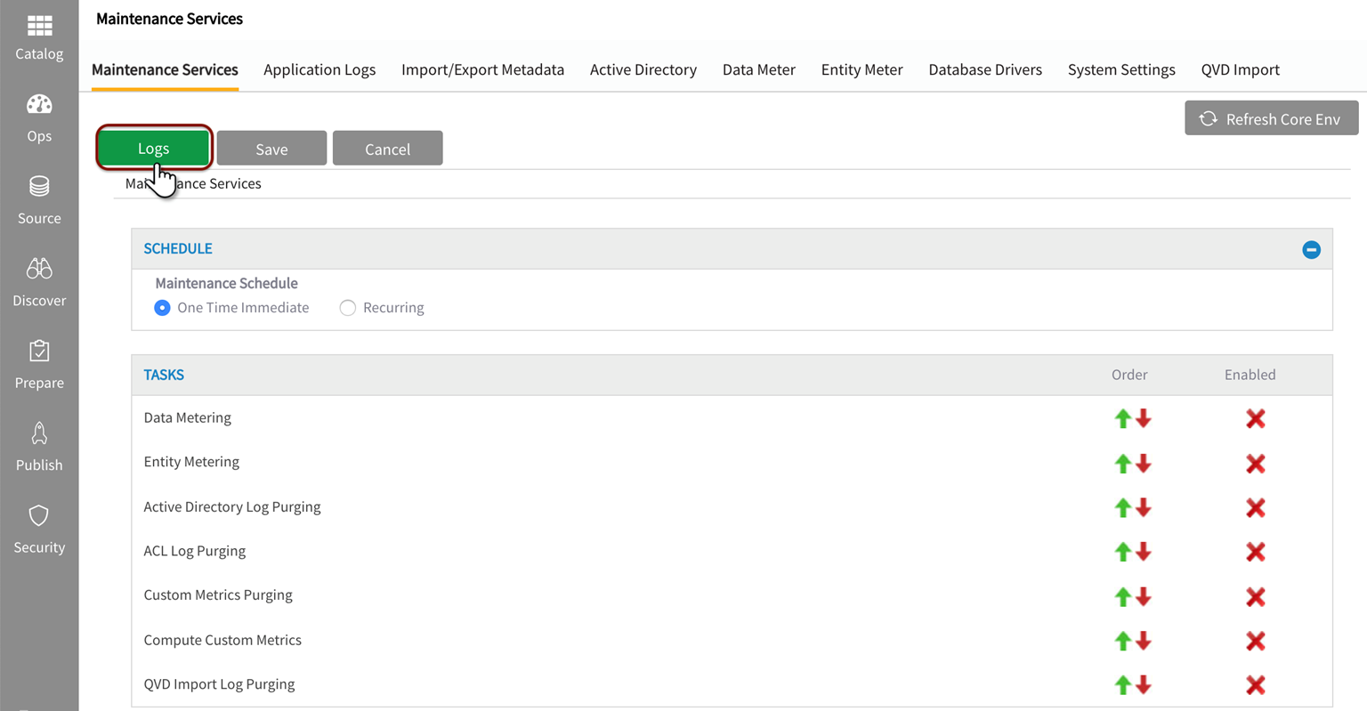The height and width of the screenshot is (711, 1367).
Task: Click the green Logs button
Action: point(154,149)
